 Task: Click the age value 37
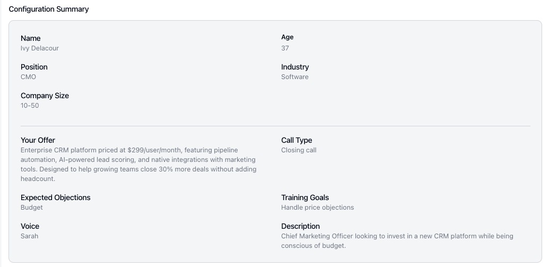click(x=285, y=48)
